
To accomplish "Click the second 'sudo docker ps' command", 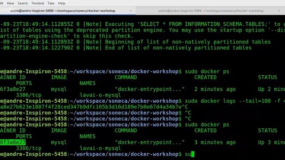I will [207, 124].
